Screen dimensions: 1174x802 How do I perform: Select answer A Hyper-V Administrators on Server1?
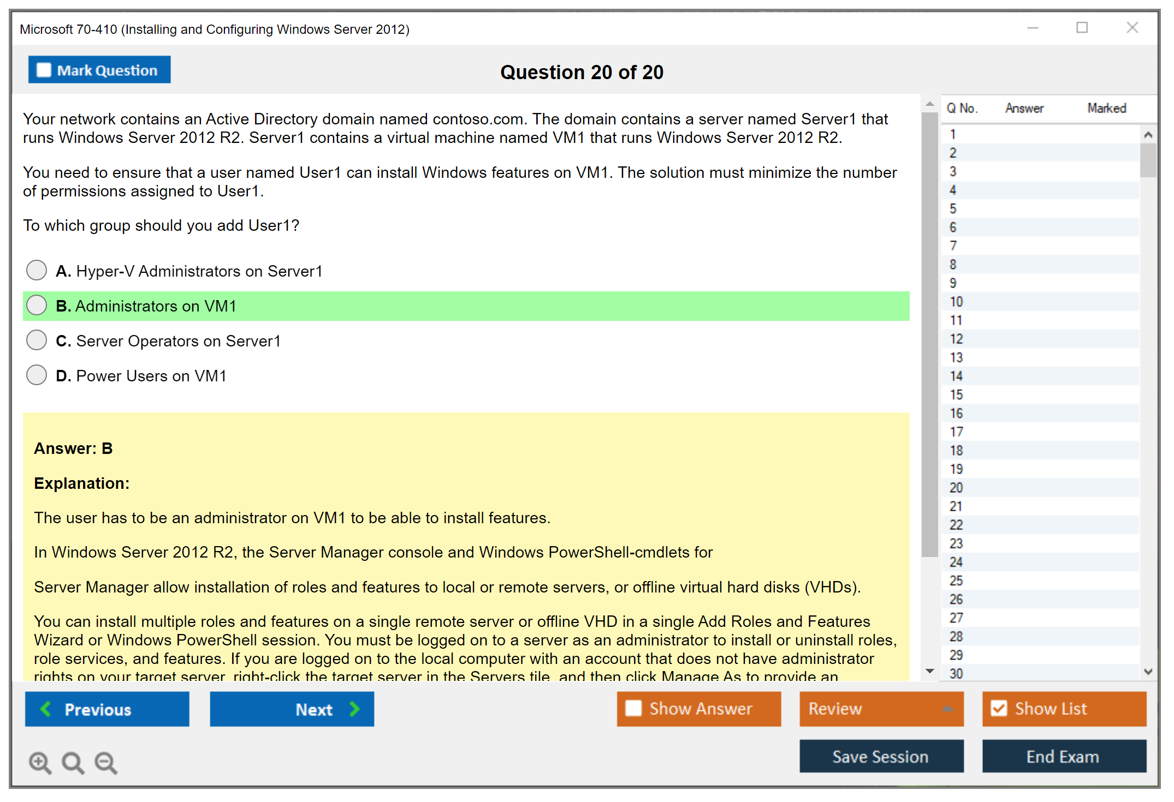tap(37, 270)
